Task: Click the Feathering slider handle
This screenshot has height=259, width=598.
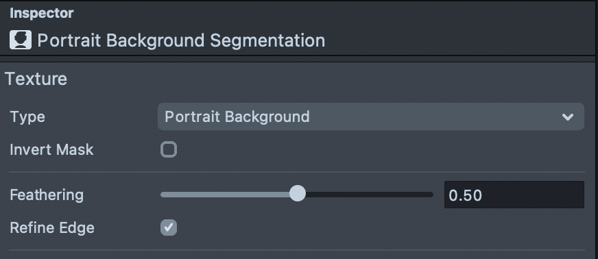Action: [x=298, y=193]
